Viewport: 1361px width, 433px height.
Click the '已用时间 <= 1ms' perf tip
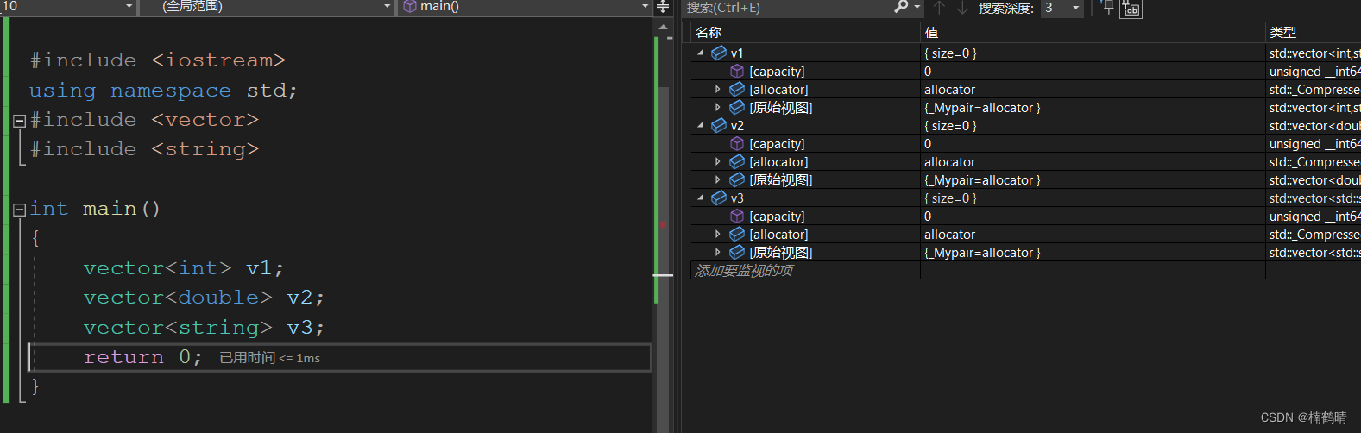tap(269, 358)
